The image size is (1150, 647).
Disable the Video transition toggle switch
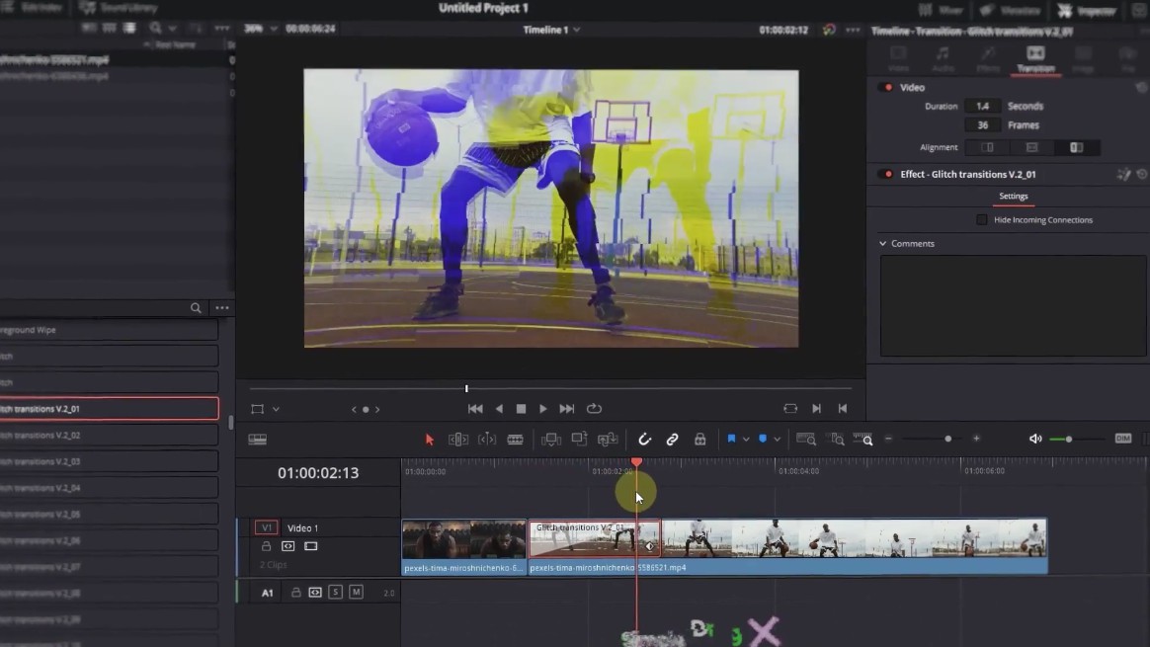coord(885,88)
